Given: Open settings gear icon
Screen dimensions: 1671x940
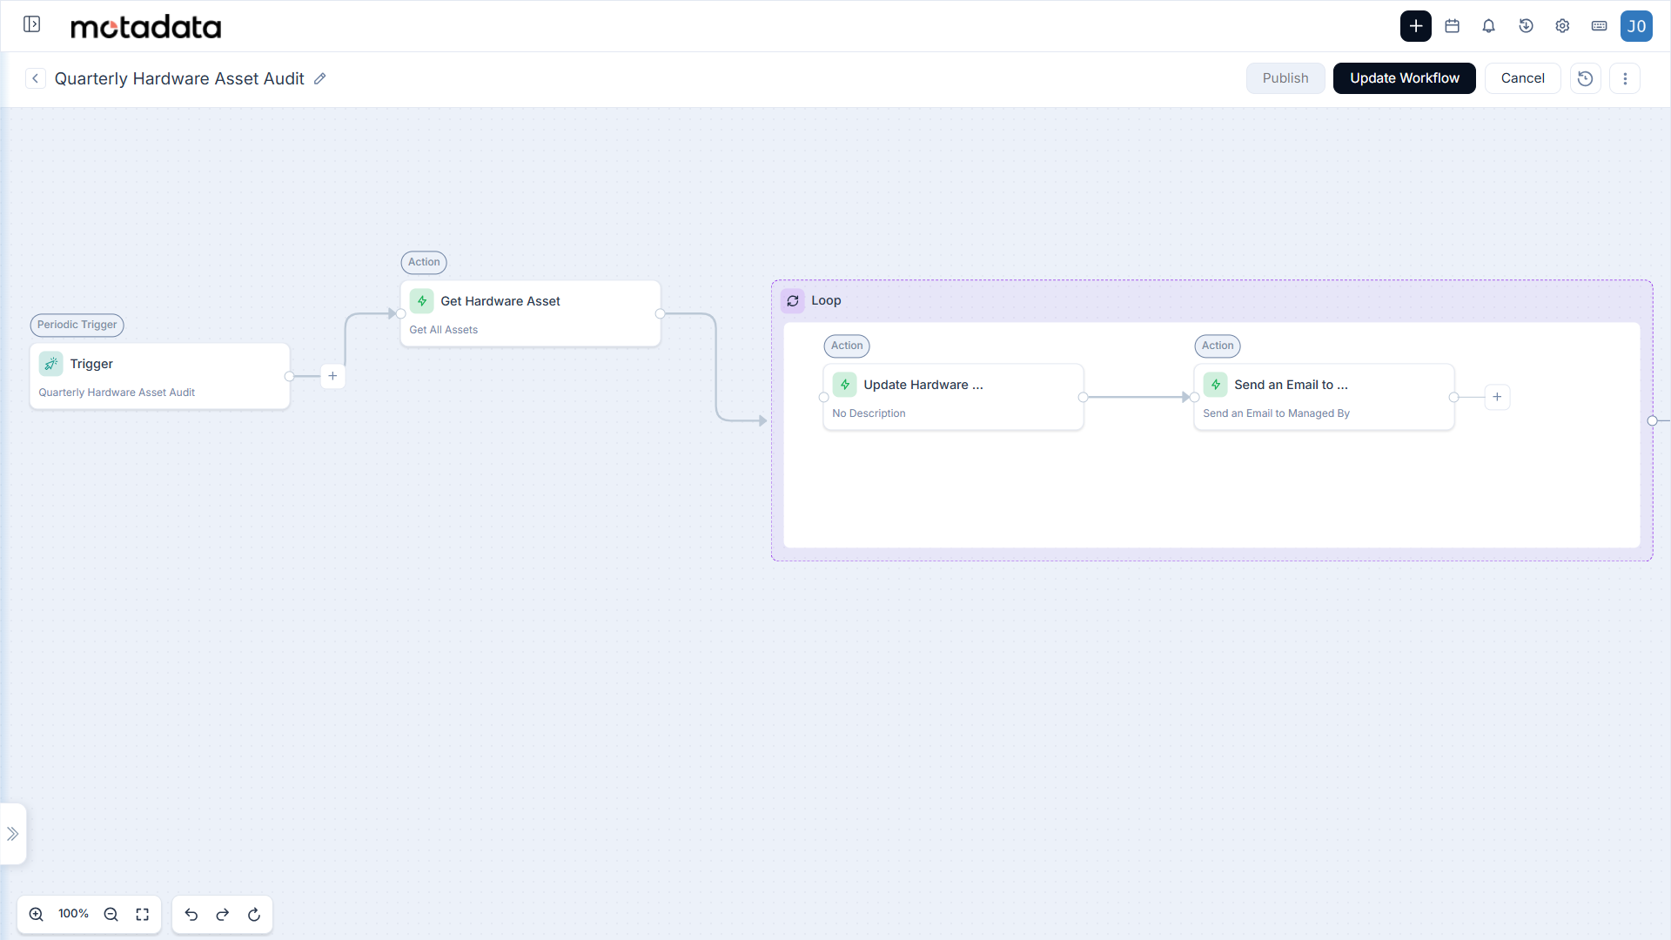Looking at the screenshot, I should point(1562,26).
